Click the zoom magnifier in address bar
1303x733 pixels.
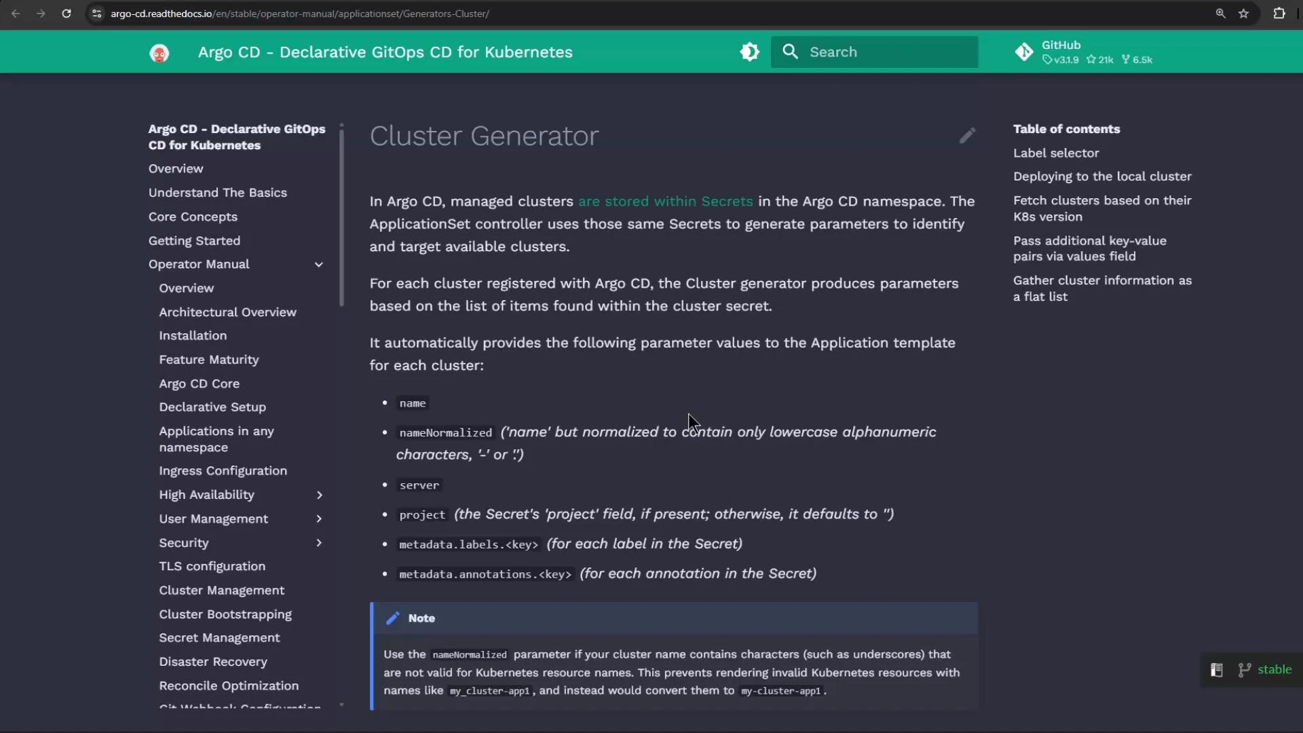coord(1220,14)
